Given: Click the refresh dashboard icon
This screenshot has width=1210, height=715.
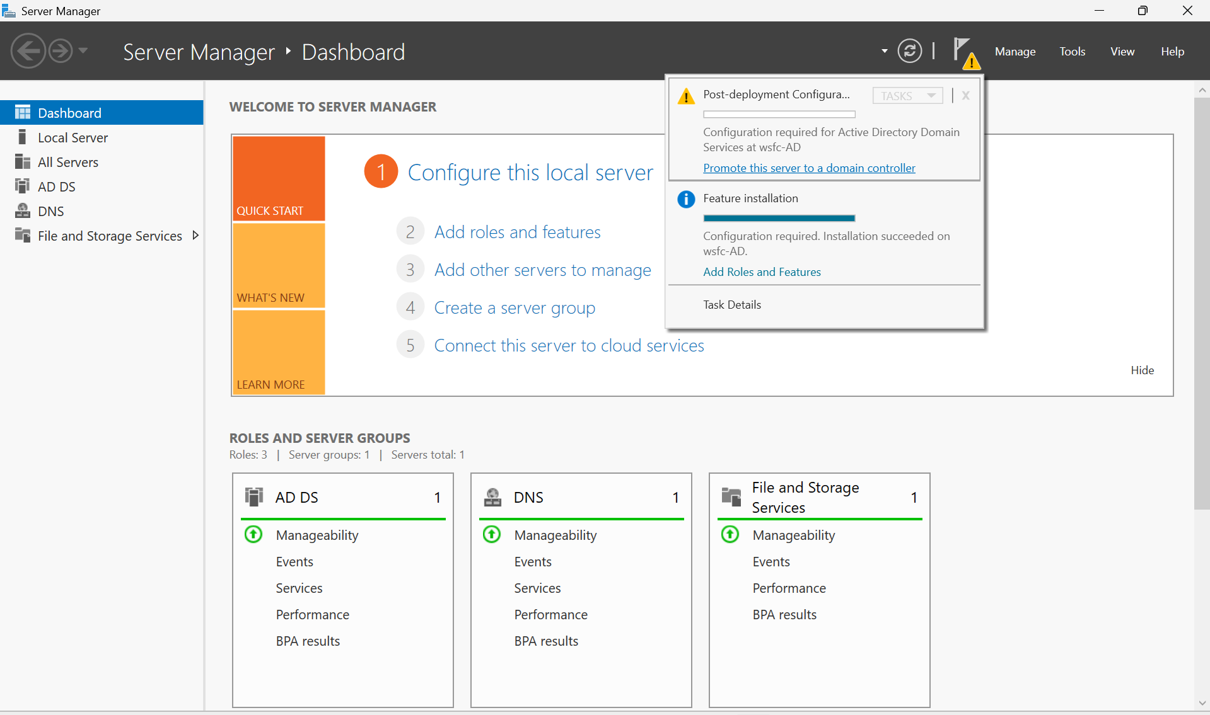Looking at the screenshot, I should tap(909, 51).
